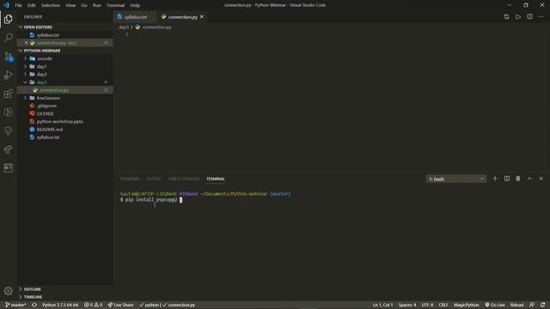The image size is (550, 309).
Task: Close the connection.py editor tab
Action: pos(202,17)
